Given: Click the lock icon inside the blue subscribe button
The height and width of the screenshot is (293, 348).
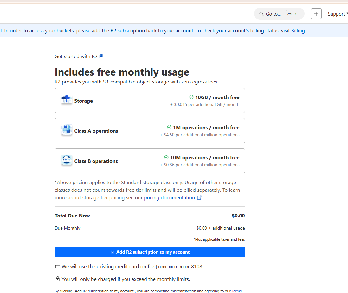Looking at the screenshot, I should [x=112, y=252].
